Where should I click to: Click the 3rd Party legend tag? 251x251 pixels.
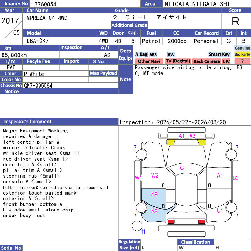(242, 54)
